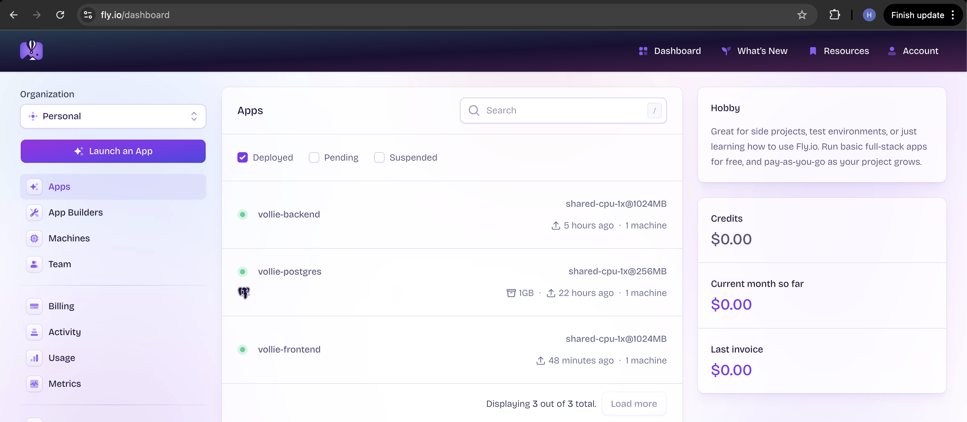This screenshot has width=967, height=422.
Task: Click deploy upload icon beside 48 minutes ago
Action: click(540, 361)
